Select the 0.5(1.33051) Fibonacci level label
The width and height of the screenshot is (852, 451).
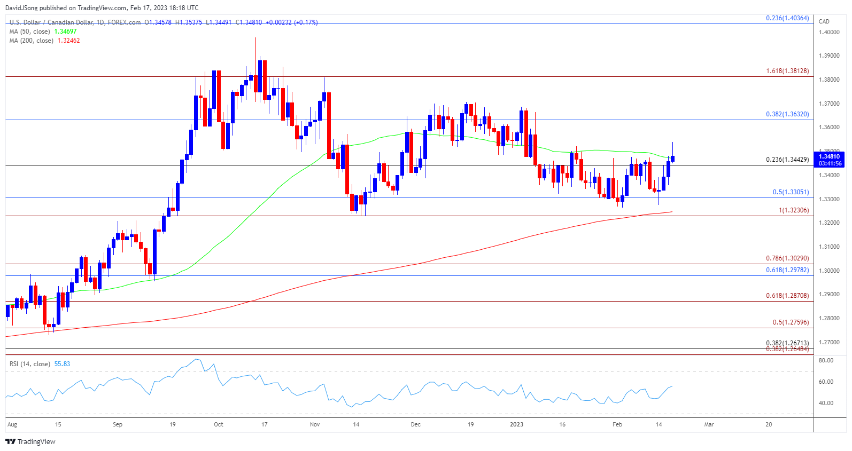[x=790, y=192]
